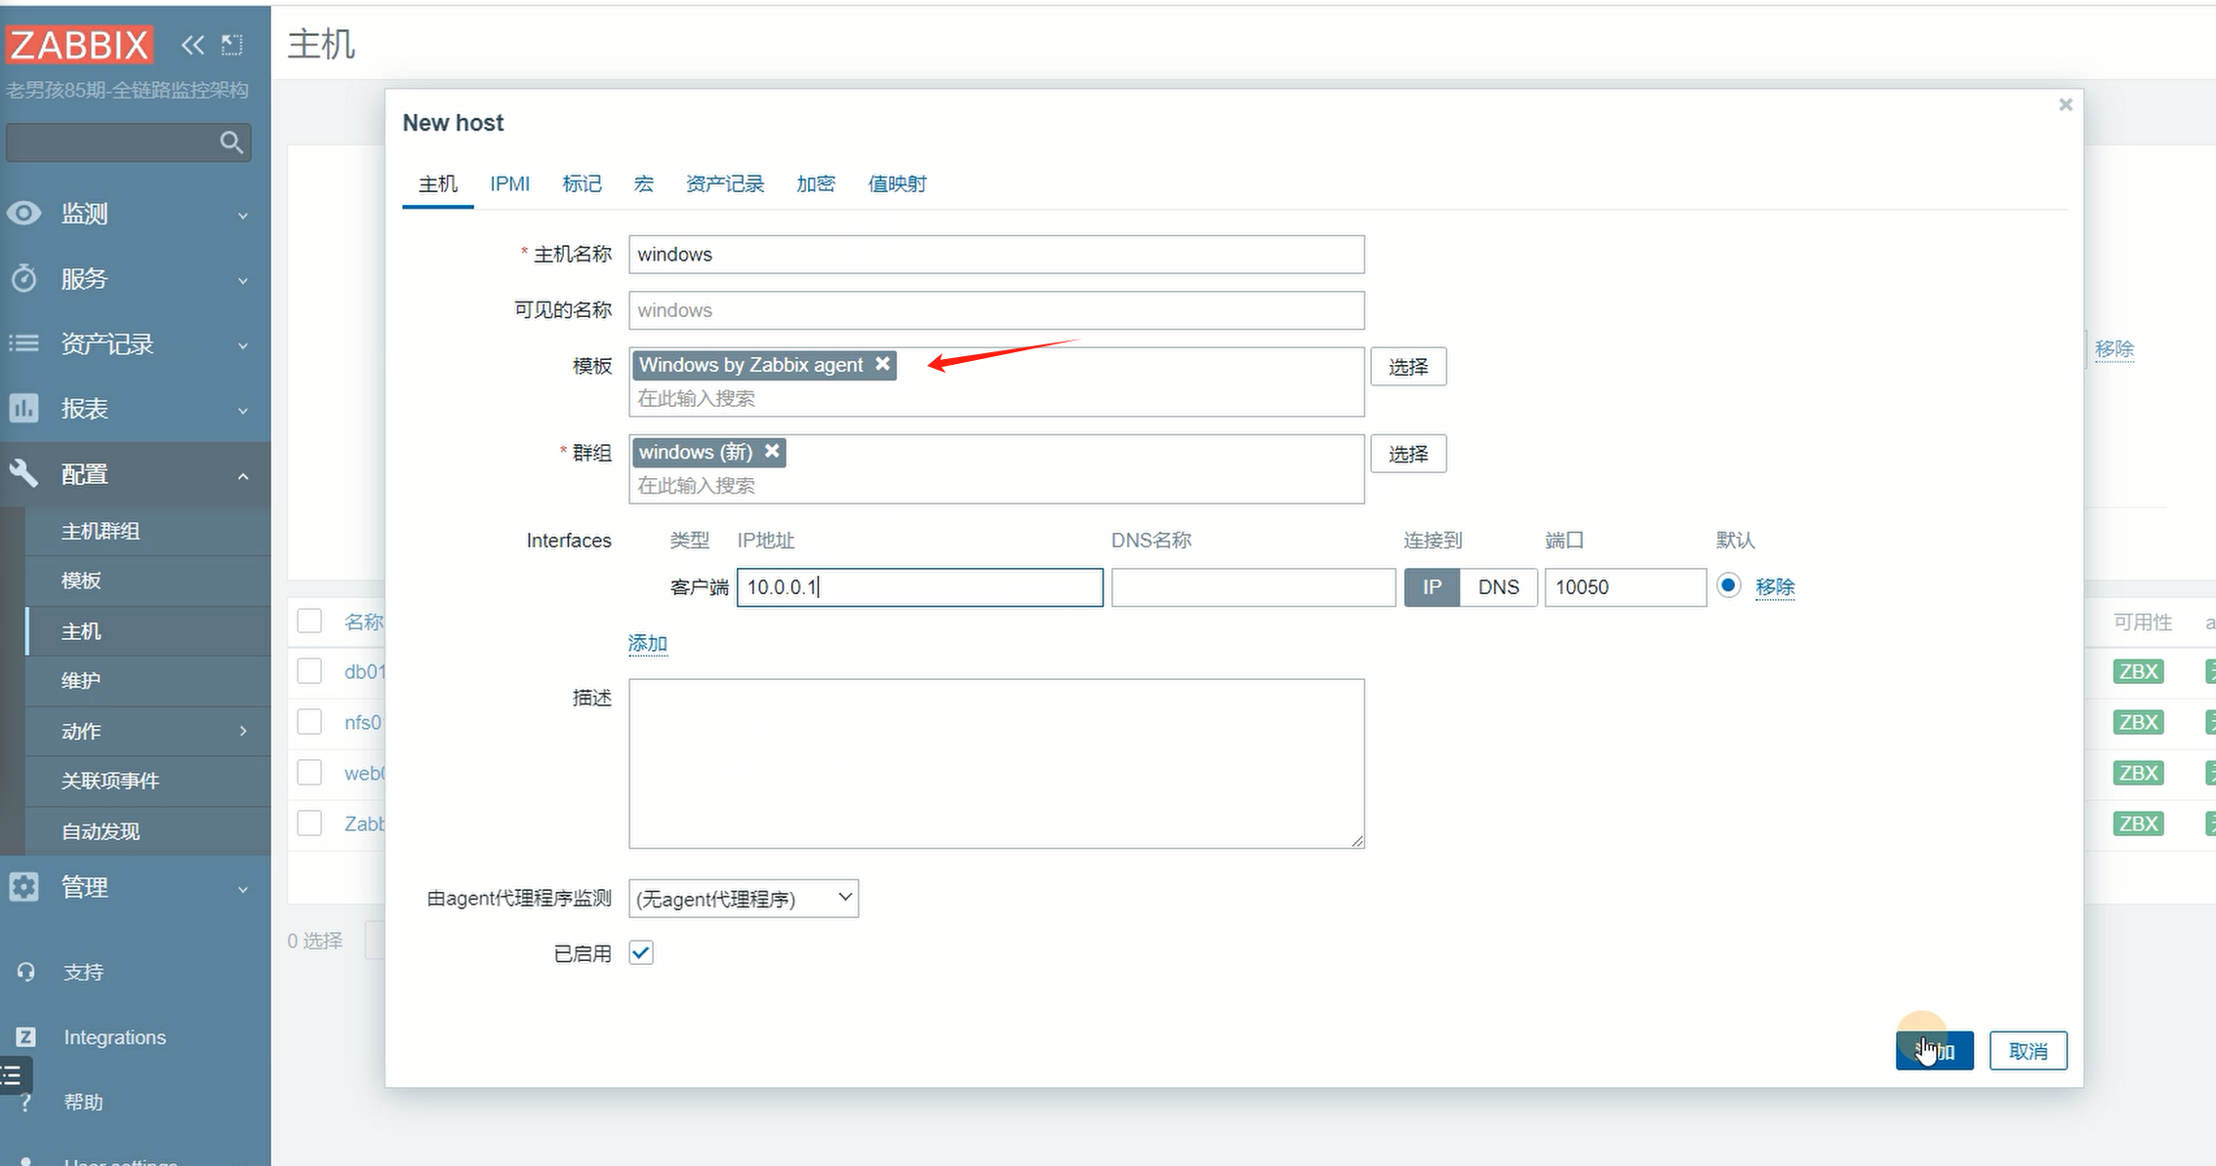Tick the db01 row checkbox
2216x1166 pixels.
(x=309, y=671)
